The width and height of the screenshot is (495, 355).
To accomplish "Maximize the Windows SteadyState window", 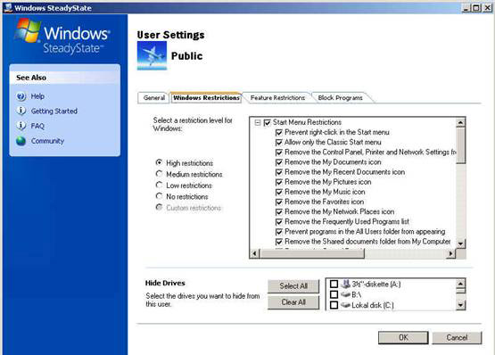I will [476, 7].
